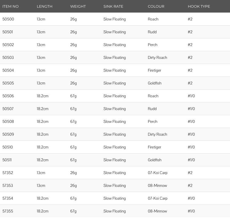Select the 18.2cm length in row 50508

43,121
